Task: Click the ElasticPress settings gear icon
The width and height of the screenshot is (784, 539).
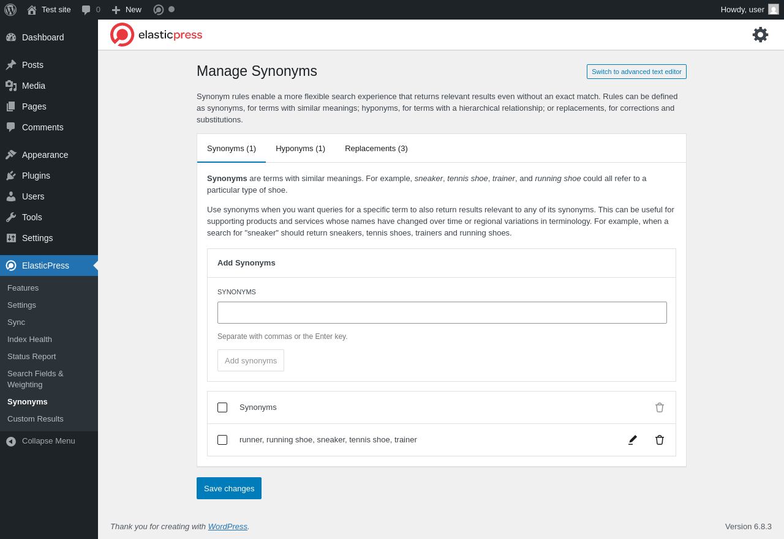Action: tap(760, 35)
